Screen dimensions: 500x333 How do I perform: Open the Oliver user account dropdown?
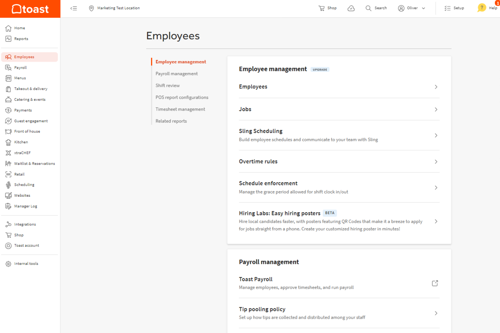click(x=411, y=8)
